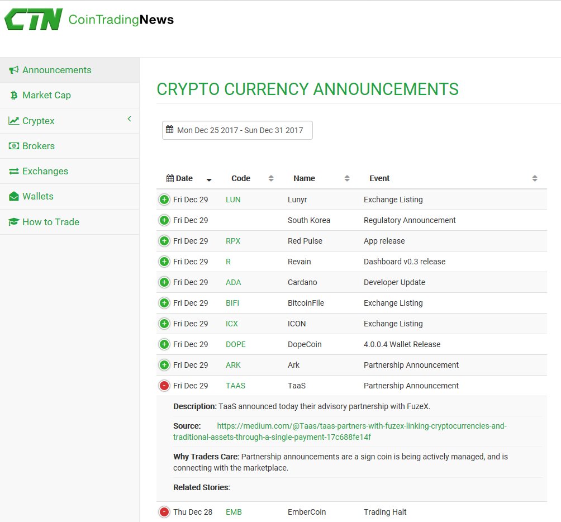The height and width of the screenshot is (522, 561).
Task: Click the Date column header label
Action: (184, 178)
